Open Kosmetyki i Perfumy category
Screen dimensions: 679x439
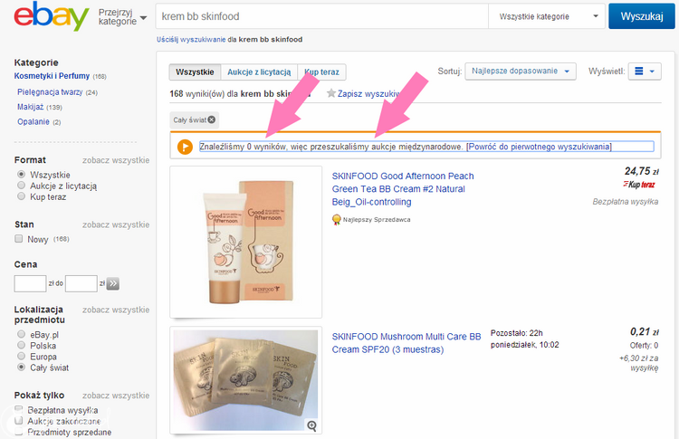pos(52,76)
